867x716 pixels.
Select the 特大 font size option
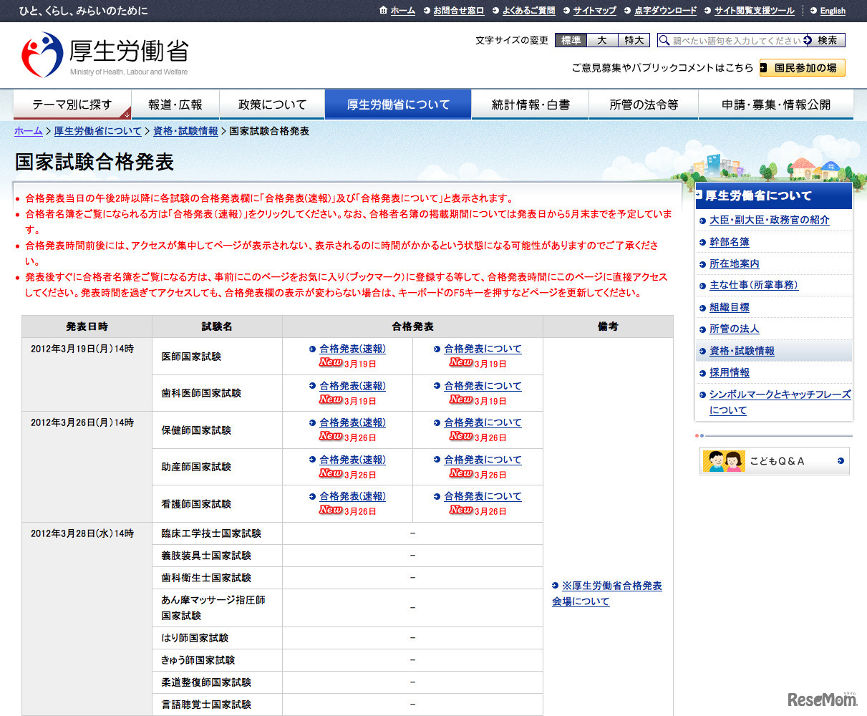pos(633,40)
